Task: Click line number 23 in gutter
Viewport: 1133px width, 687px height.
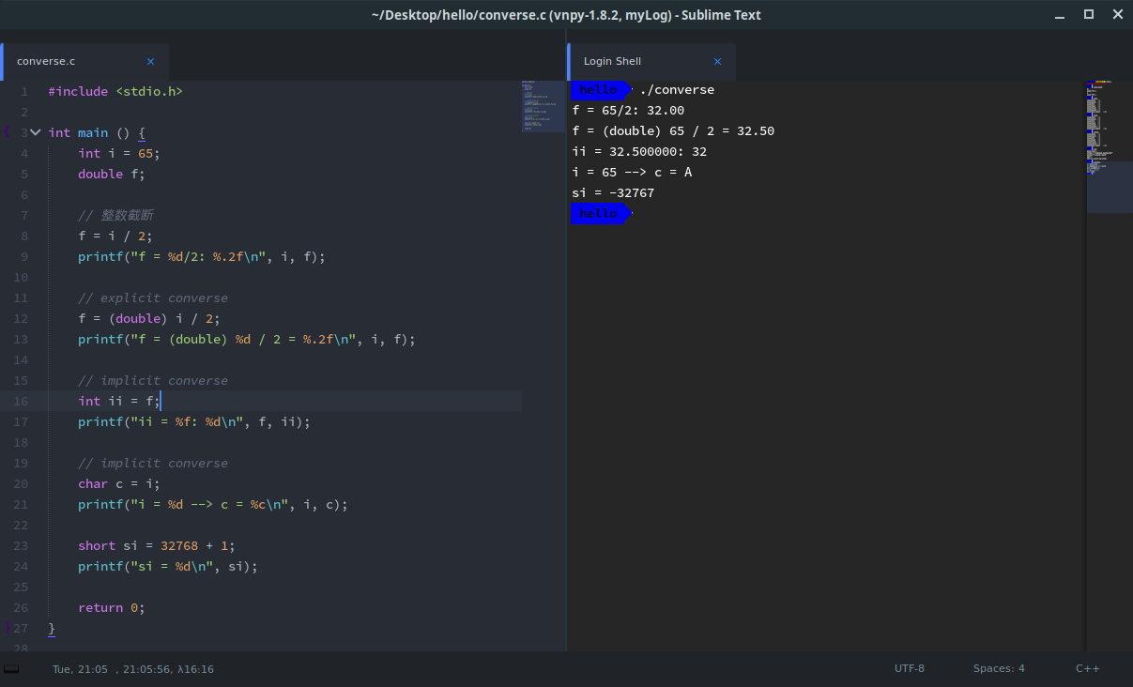Action: [x=21, y=545]
